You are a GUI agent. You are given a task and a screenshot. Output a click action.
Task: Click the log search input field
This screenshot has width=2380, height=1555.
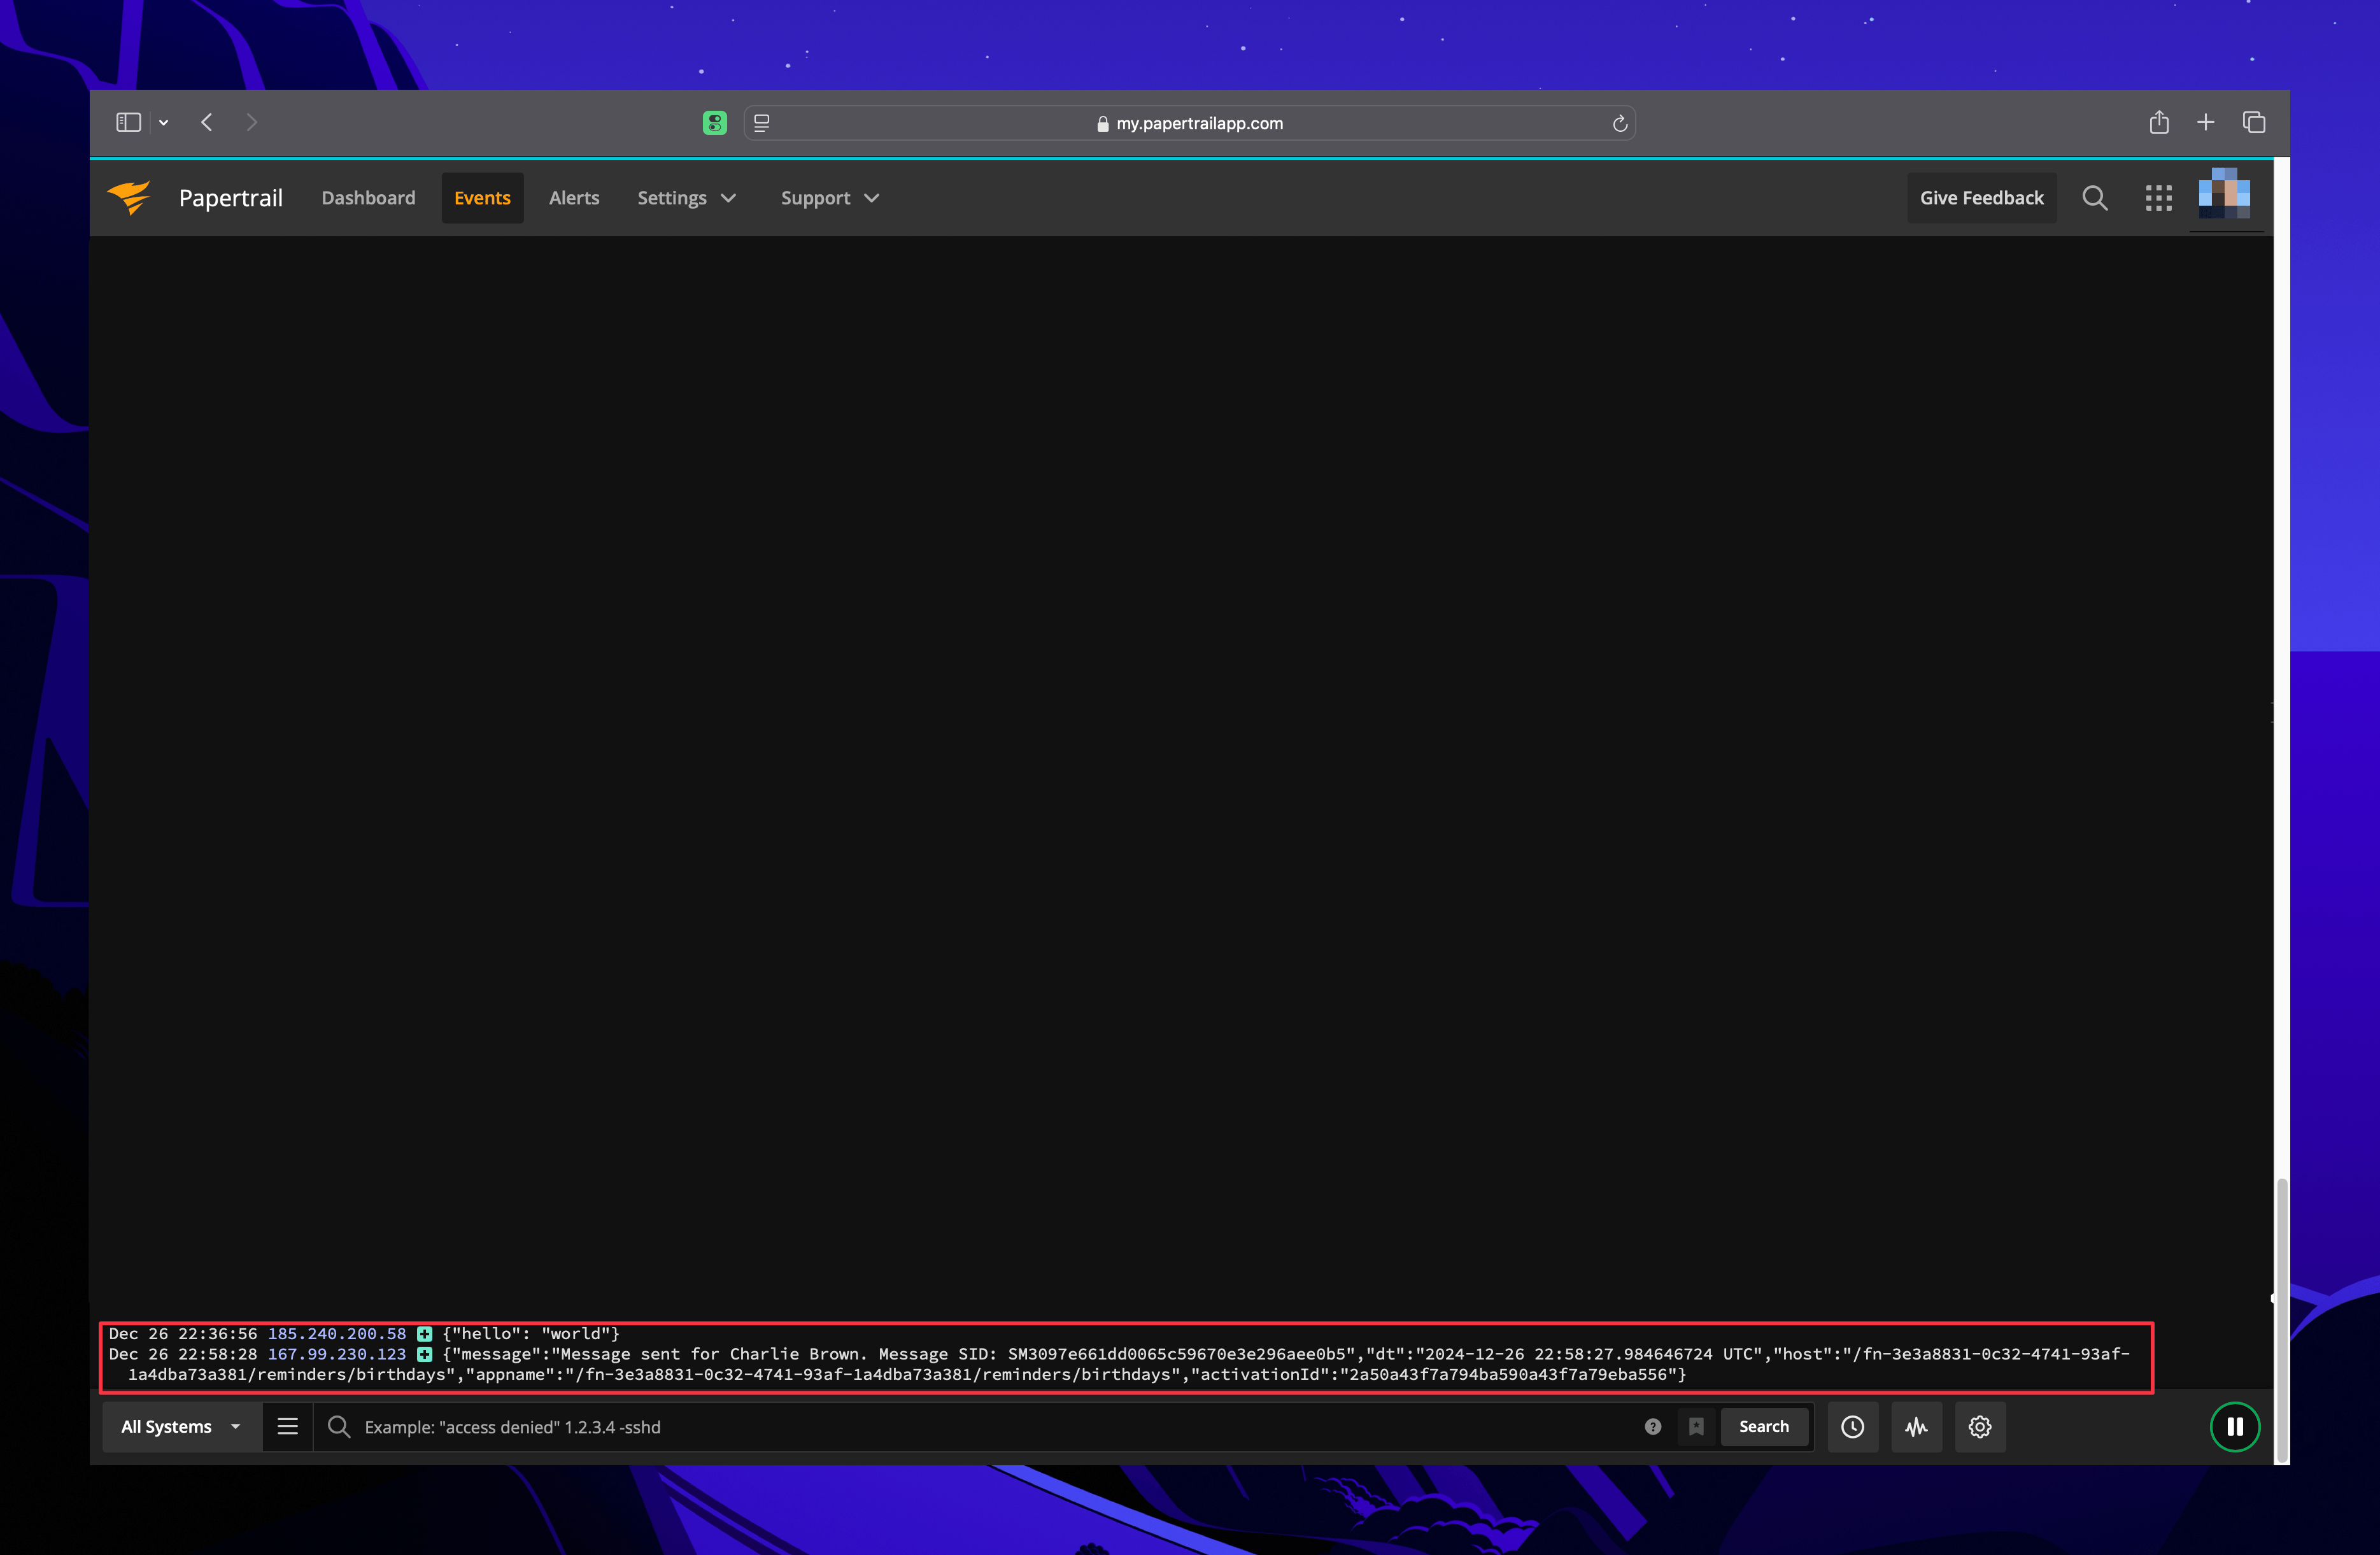995,1426
